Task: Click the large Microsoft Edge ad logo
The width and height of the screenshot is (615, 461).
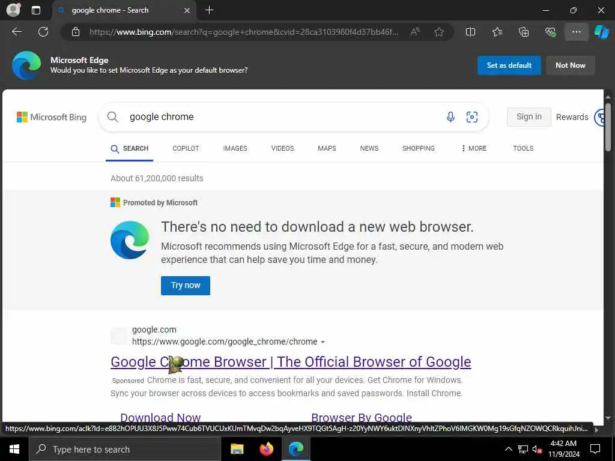Action: point(130,240)
